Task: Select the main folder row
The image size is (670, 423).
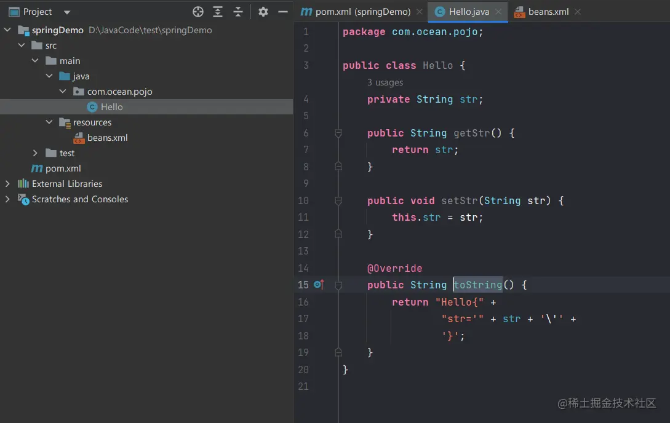Action: point(146,61)
